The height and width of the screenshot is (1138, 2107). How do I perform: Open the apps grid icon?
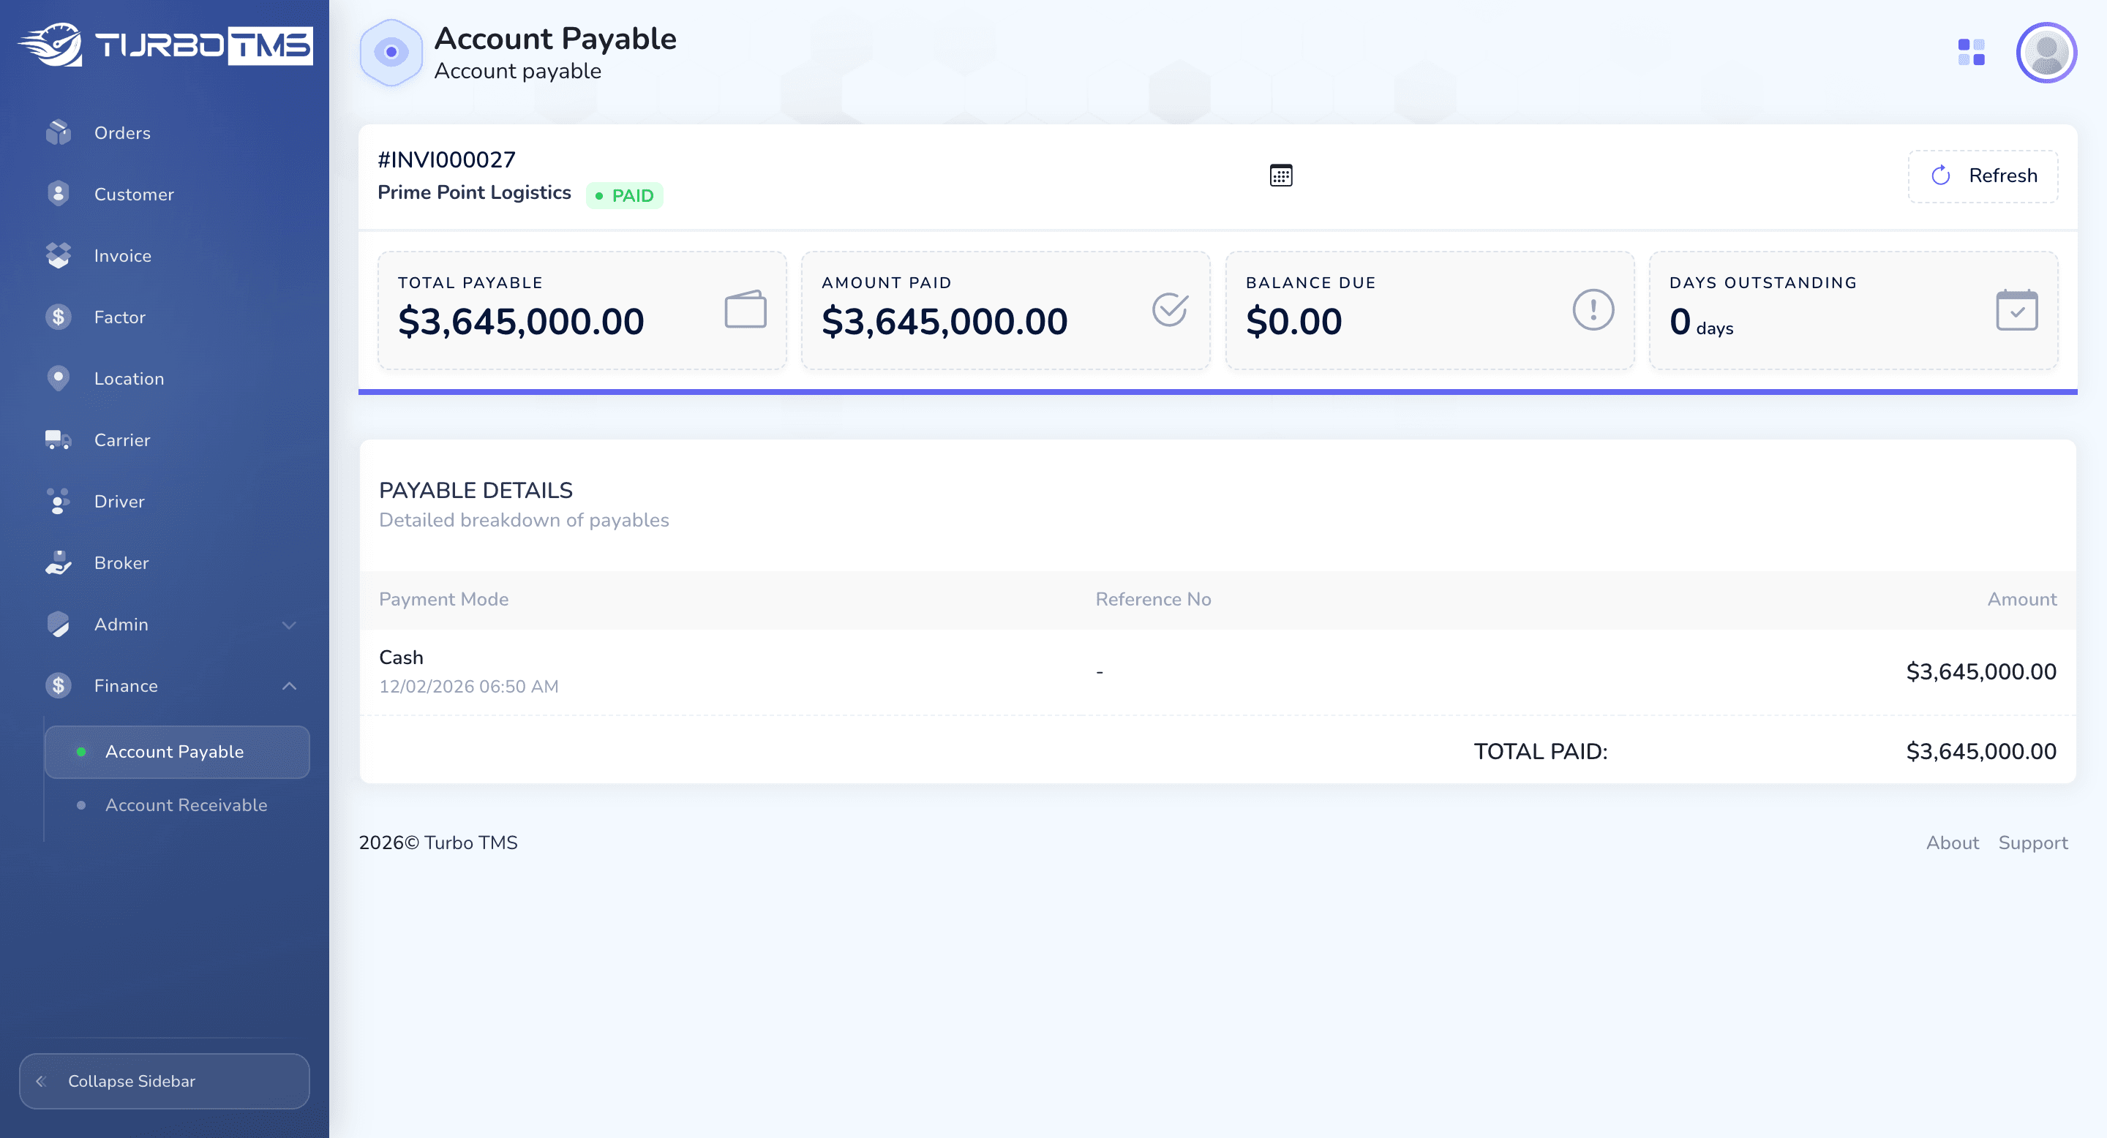point(1971,53)
